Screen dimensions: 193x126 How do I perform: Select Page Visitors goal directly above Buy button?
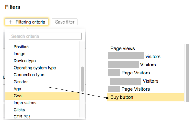pyautogui.click(x=135, y=89)
